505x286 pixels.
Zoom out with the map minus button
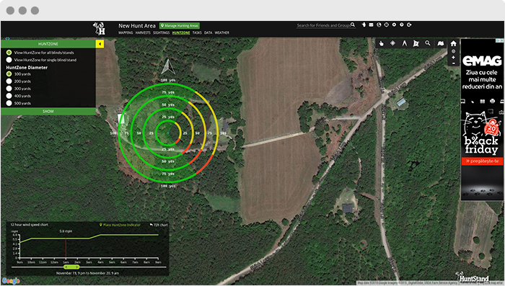(454, 63)
